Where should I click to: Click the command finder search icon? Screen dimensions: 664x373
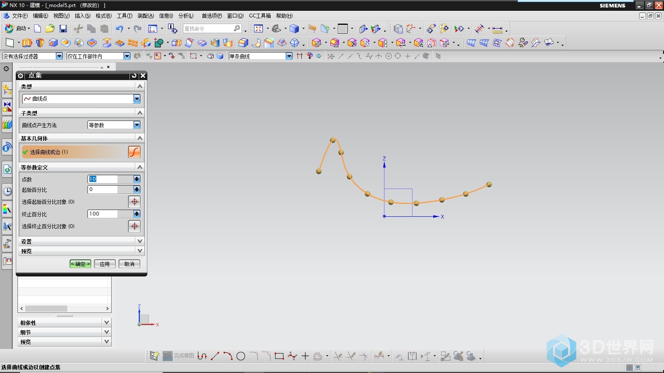237,28
